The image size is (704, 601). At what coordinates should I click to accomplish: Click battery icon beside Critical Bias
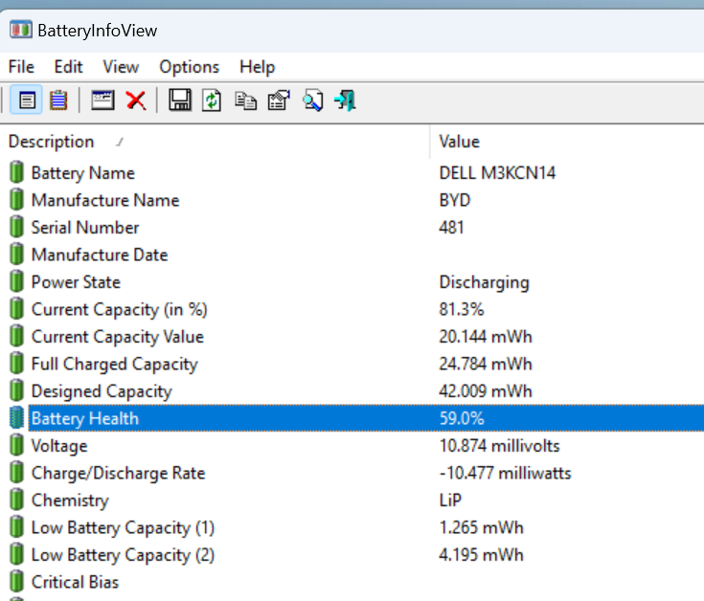point(16,582)
